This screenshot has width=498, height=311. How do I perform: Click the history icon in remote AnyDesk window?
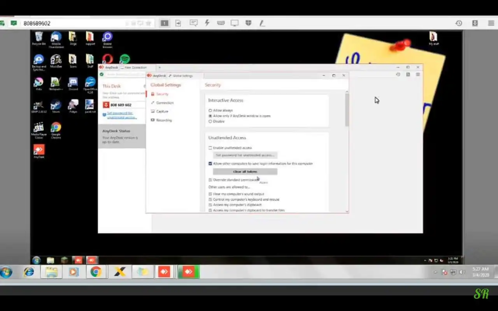coord(398,74)
